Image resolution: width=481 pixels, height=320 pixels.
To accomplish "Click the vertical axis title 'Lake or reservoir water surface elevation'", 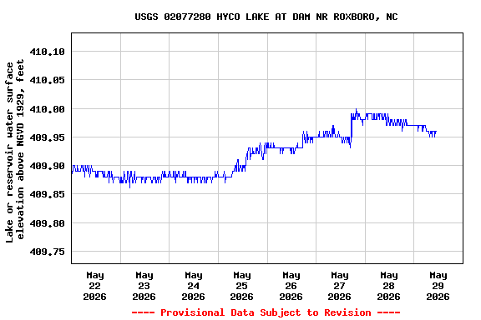I will [15, 150].
